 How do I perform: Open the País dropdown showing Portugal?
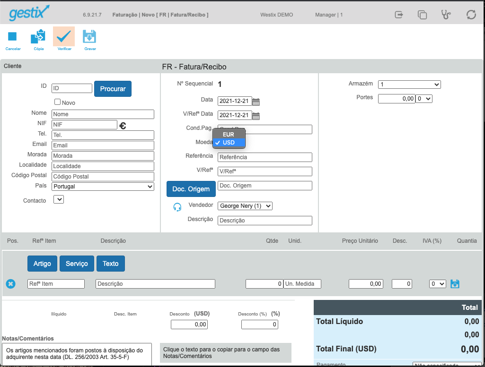103,187
